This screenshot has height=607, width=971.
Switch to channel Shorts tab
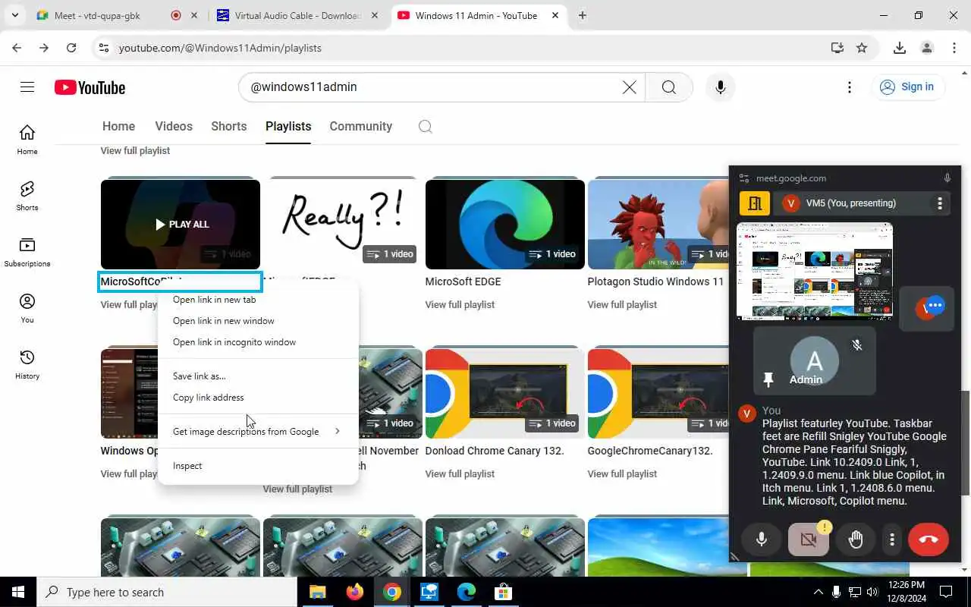click(229, 127)
